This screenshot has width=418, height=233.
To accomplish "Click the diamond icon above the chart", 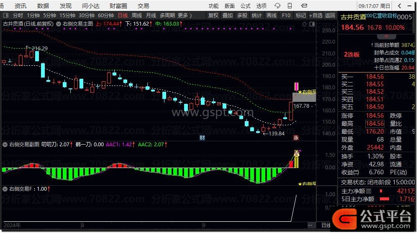I will 305,24.
